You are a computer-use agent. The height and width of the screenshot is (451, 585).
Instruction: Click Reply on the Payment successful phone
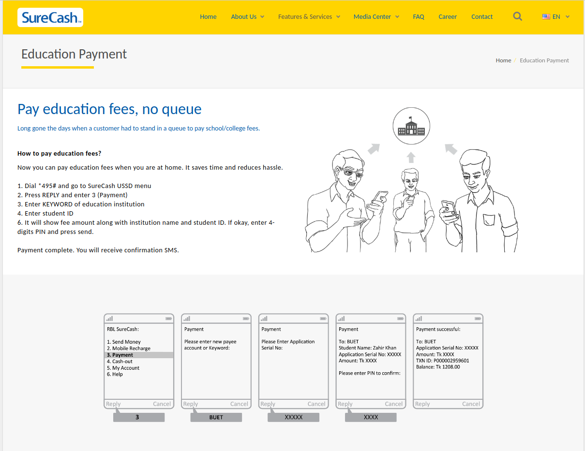422,404
